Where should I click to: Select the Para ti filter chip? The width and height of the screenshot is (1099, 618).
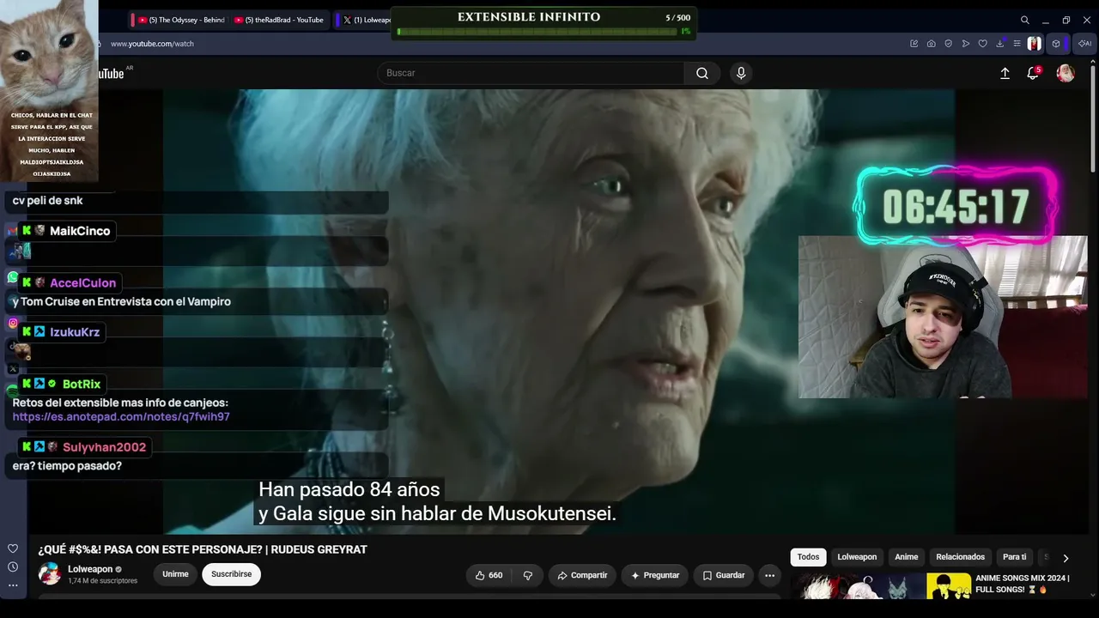pyautogui.click(x=1014, y=557)
